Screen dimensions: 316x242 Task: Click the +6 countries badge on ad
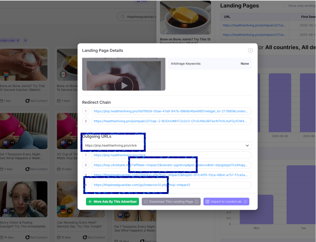click(69, 143)
